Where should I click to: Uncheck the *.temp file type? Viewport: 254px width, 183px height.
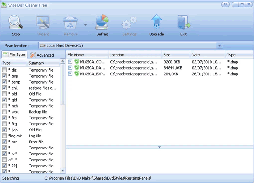pos(4,82)
